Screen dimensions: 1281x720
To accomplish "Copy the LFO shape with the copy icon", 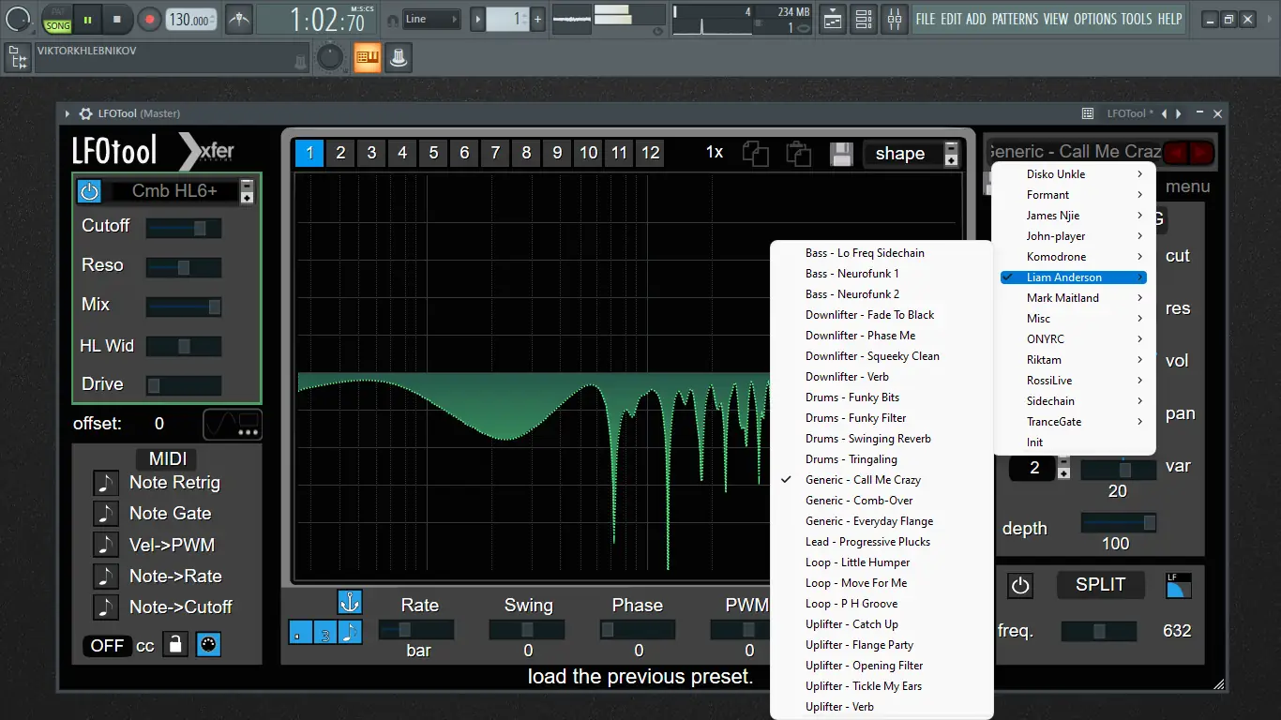I will [x=756, y=153].
